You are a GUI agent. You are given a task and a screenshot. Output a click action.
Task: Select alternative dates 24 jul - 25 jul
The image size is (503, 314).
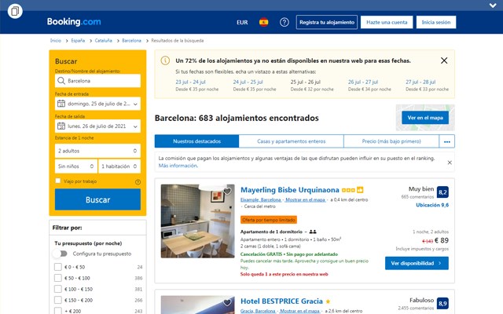point(248,82)
